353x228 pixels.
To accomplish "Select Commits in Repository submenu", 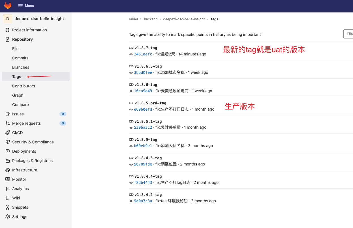I will [x=20, y=58].
